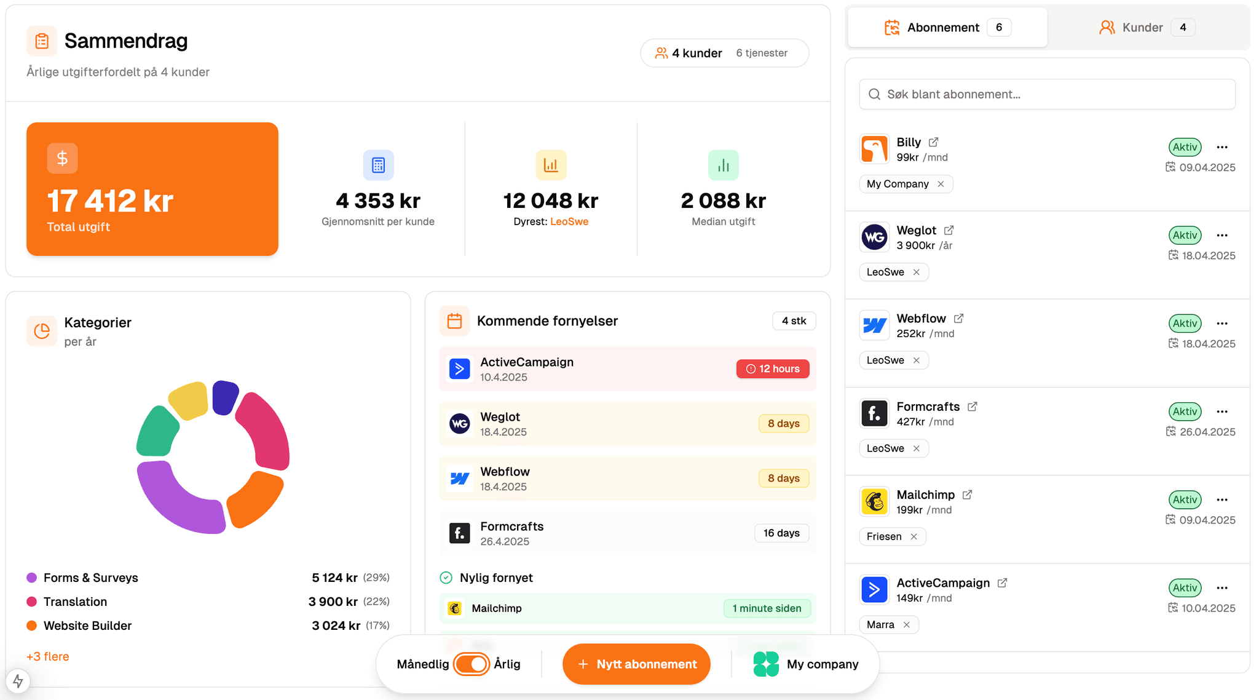
Task: Open the ActiveCampaign renewal with 12 hours badge
Action: pos(628,369)
